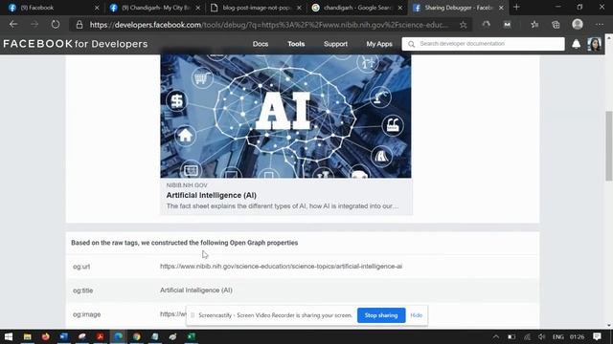613x344 pixels.
Task: Open Adobe Acrobat from taskbar
Action: [x=100, y=336]
